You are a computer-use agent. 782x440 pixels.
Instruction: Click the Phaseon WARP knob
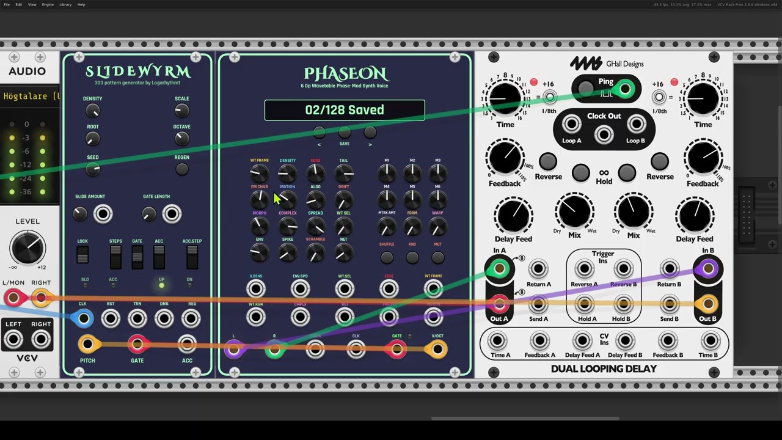click(x=438, y=227)
